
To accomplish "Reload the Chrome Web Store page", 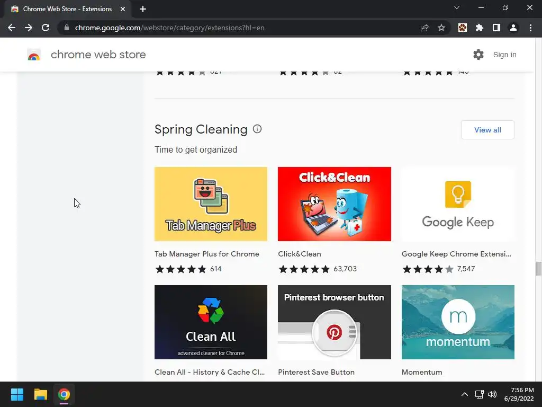I will coord(46,28).
